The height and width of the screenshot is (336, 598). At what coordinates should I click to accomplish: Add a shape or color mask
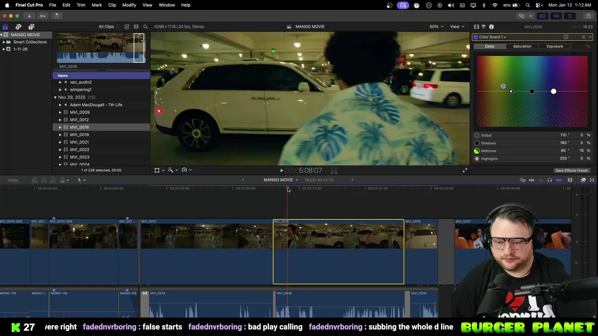[x=566, y=37]
